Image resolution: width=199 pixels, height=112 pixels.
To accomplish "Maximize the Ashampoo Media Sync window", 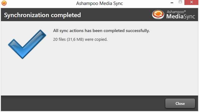I will tap(180, 2).
